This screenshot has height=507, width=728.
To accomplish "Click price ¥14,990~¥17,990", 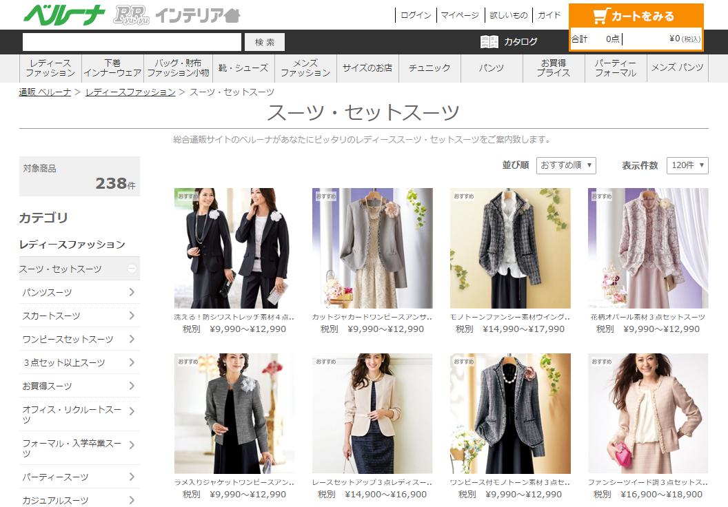I will (x=524, y=329).
